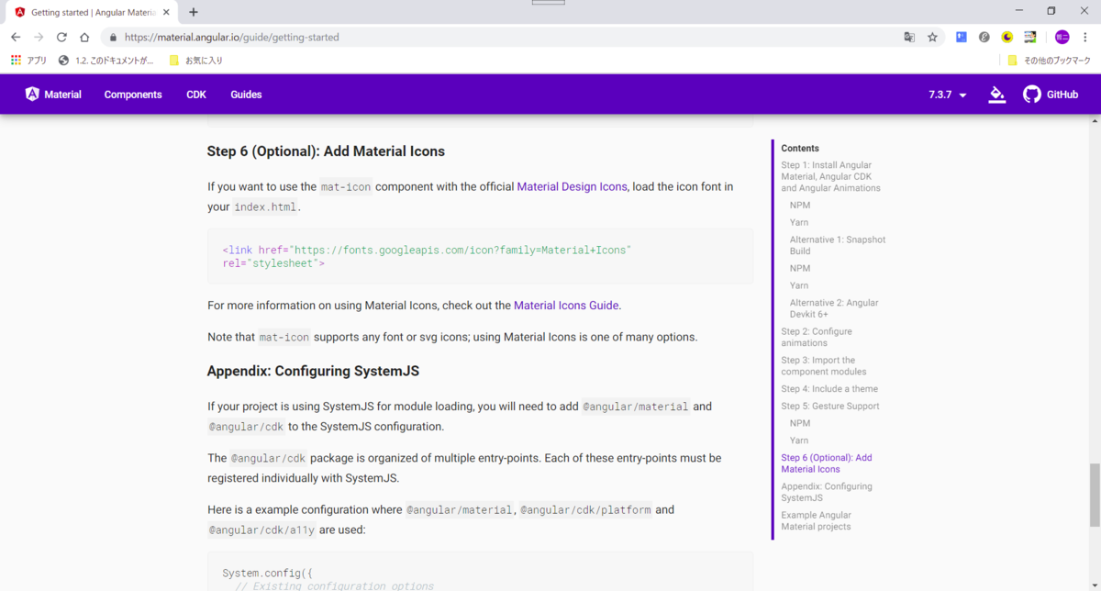Open その他のブックマーク folder
Screen dimensions: 1101x591
pyautogui.click(x=1049, y=61)
